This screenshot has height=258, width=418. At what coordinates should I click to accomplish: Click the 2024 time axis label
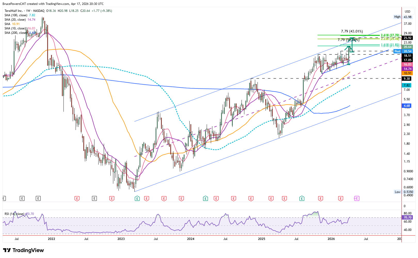coord(191,239)
